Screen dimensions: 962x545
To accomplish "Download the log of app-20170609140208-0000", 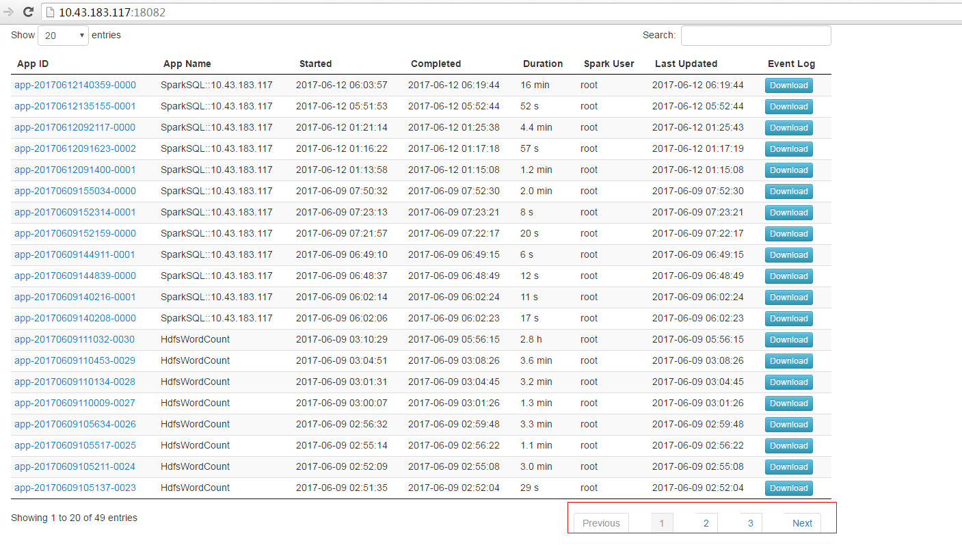I will click(x=789, y=319).
